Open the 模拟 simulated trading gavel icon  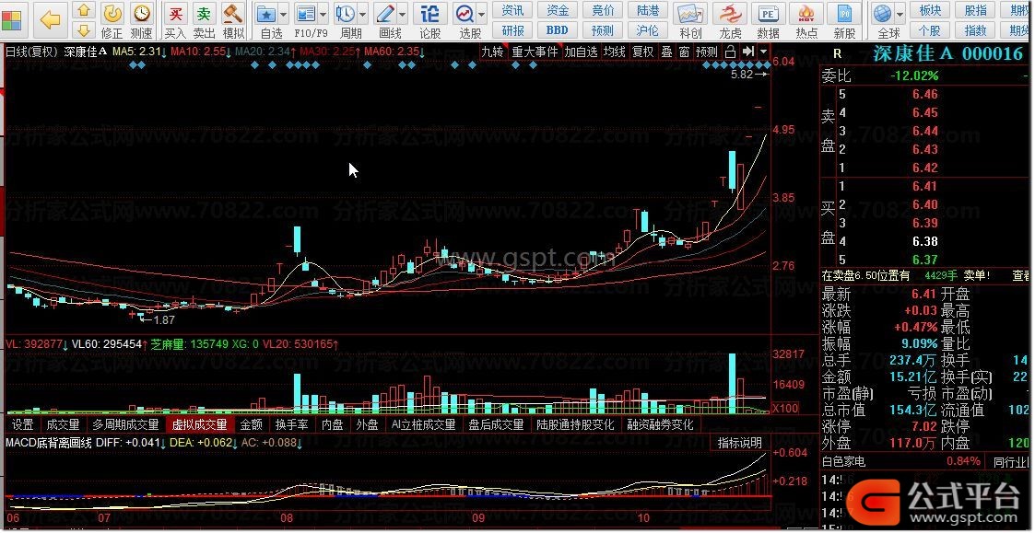click(233, 13)
